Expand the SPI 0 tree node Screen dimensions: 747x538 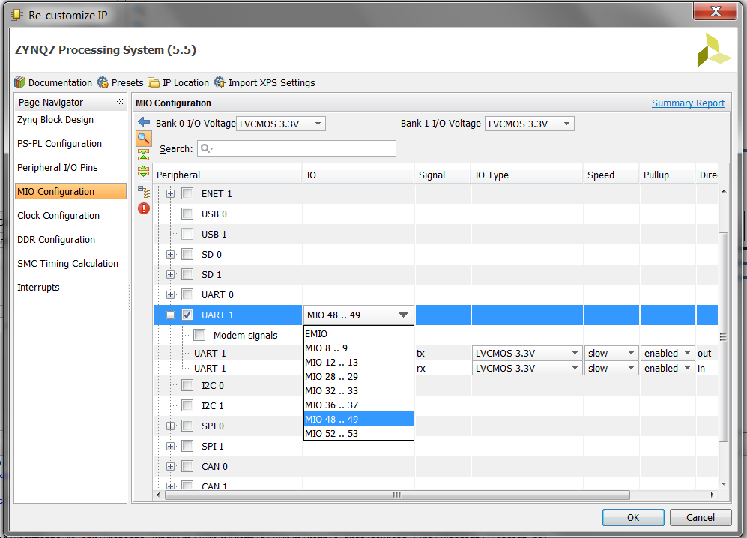tap(171, 426)
